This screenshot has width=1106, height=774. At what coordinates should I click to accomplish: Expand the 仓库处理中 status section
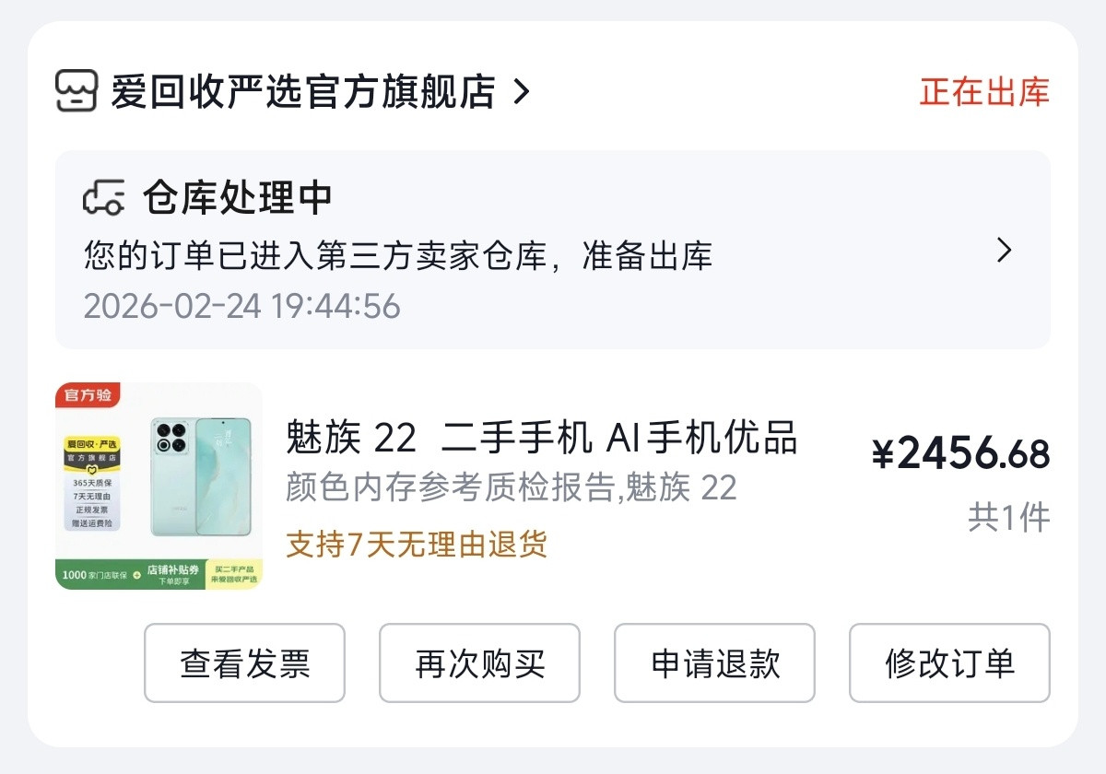coord(240,196)
